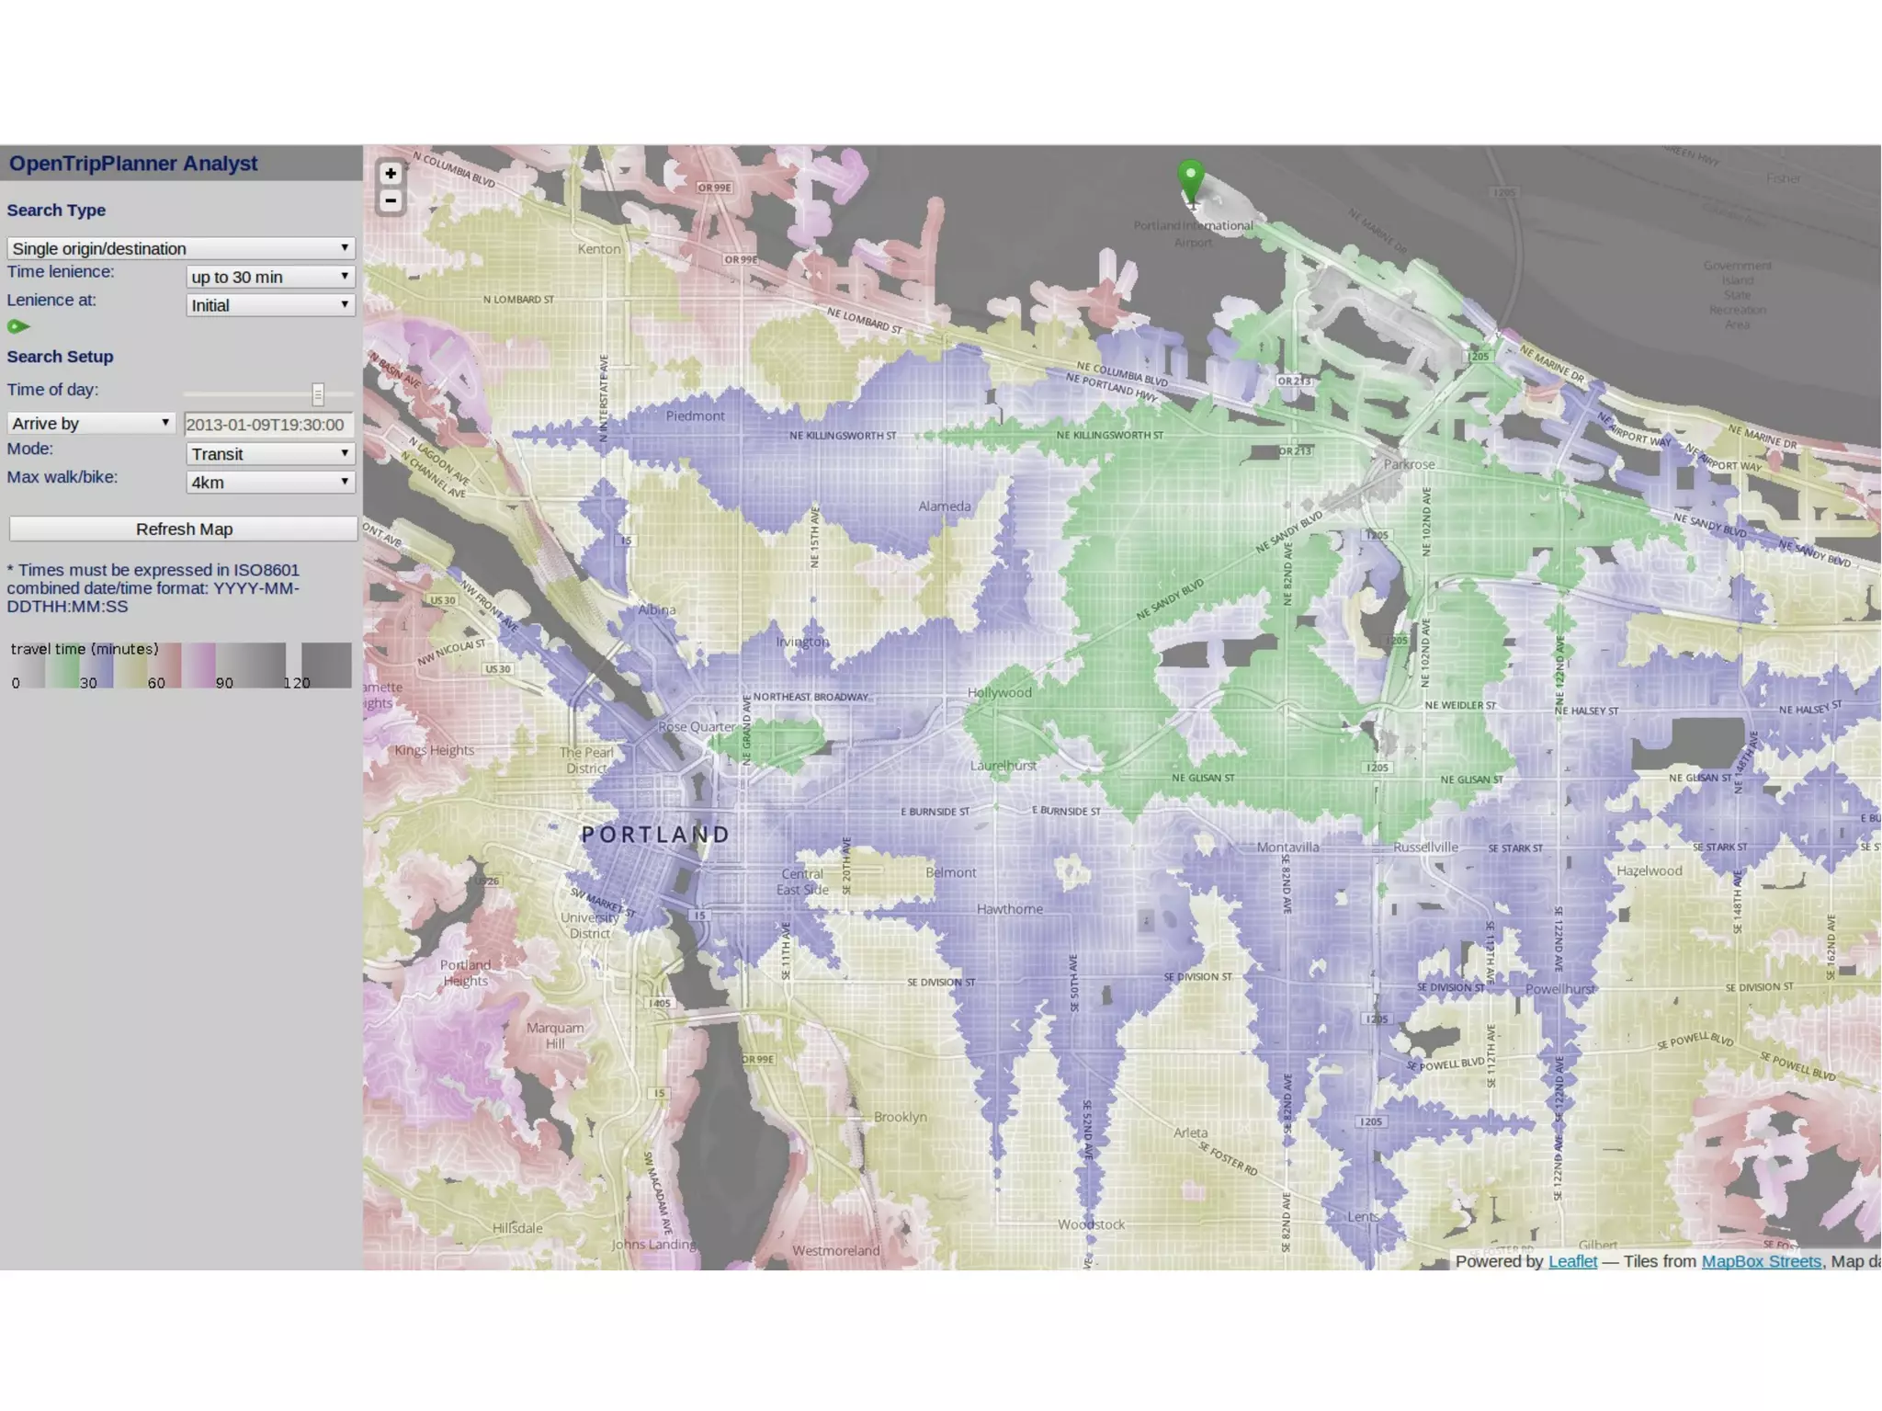
Task: Click the Time of day slider handle
Action: [x=318, y=394]
